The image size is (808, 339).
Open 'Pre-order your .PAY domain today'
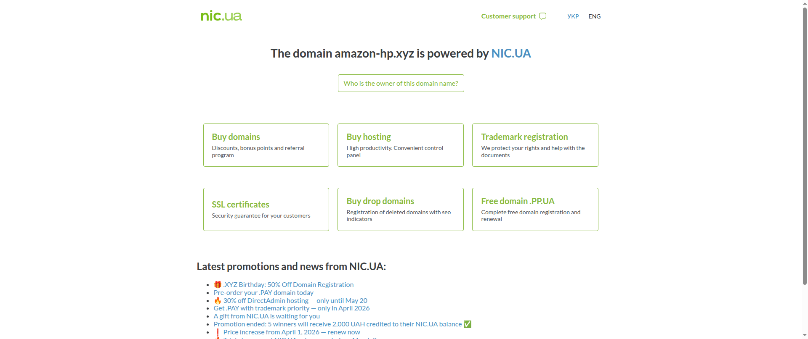(263, 293)
